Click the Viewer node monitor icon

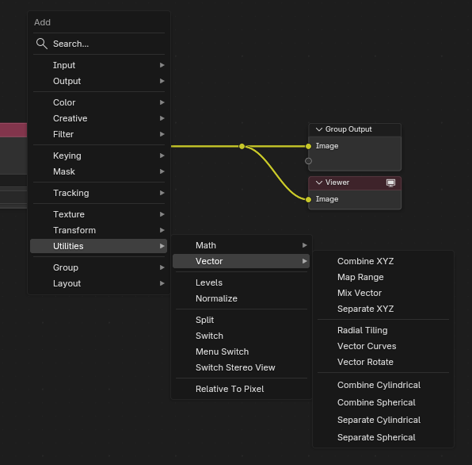click(390, 183)
